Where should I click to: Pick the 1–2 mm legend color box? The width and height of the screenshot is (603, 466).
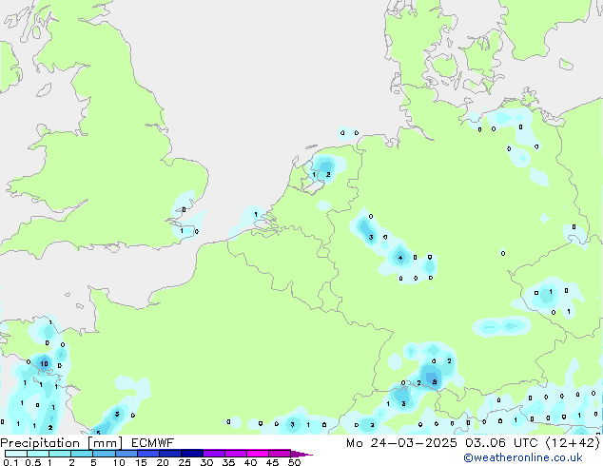(x=60, y=454)
